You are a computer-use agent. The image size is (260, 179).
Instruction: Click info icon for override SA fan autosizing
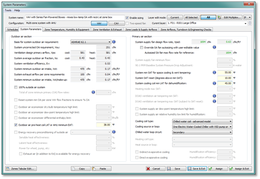(214, 47)
